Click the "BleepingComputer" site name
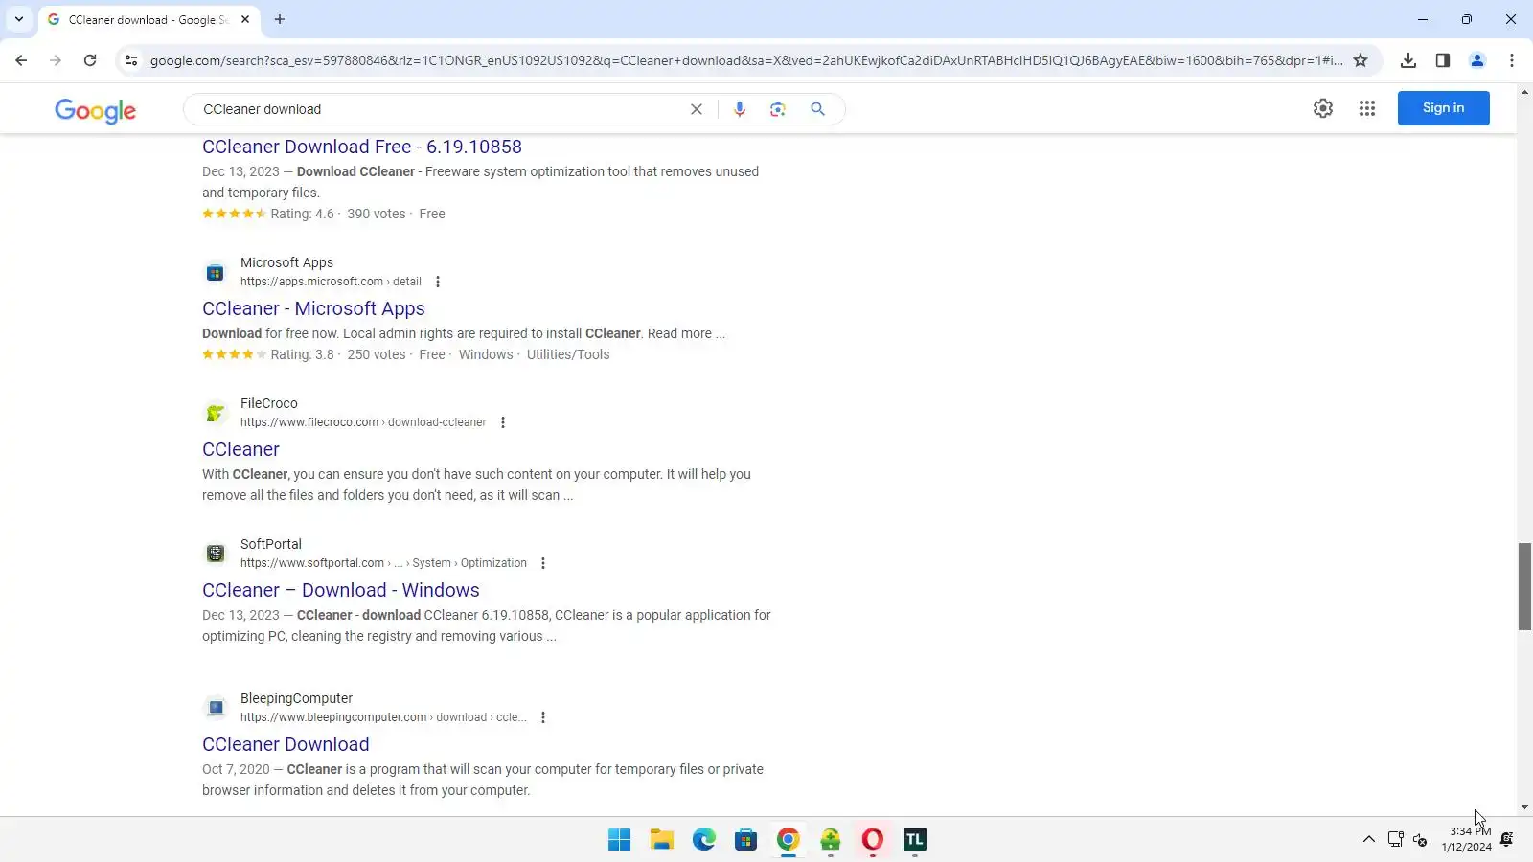The height and width of the screenshot is (862, 1533). point(296,698)
